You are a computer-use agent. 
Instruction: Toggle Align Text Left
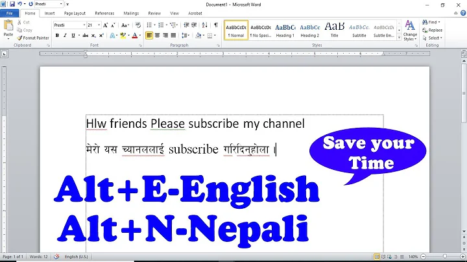coord(149,36)
